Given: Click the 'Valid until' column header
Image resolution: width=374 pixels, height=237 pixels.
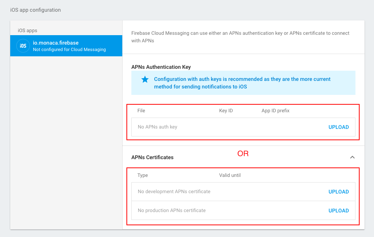Looking at the screenshot, I should coord(230,175).
